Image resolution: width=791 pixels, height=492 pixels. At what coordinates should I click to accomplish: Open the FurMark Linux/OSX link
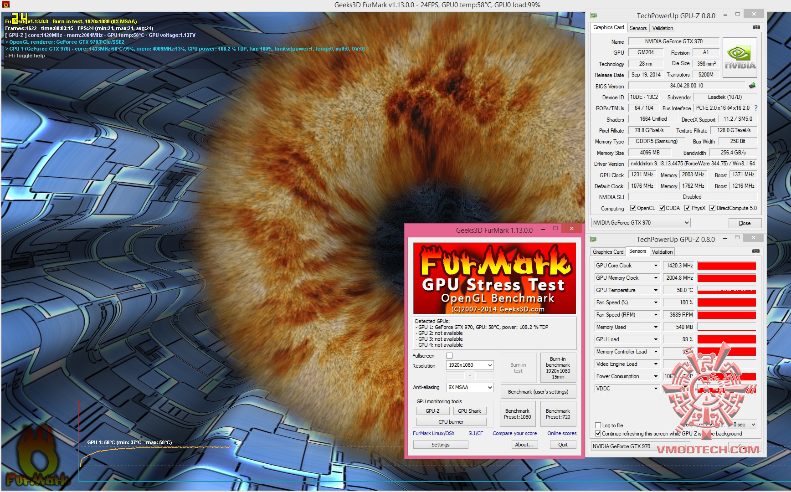[434, 433]
